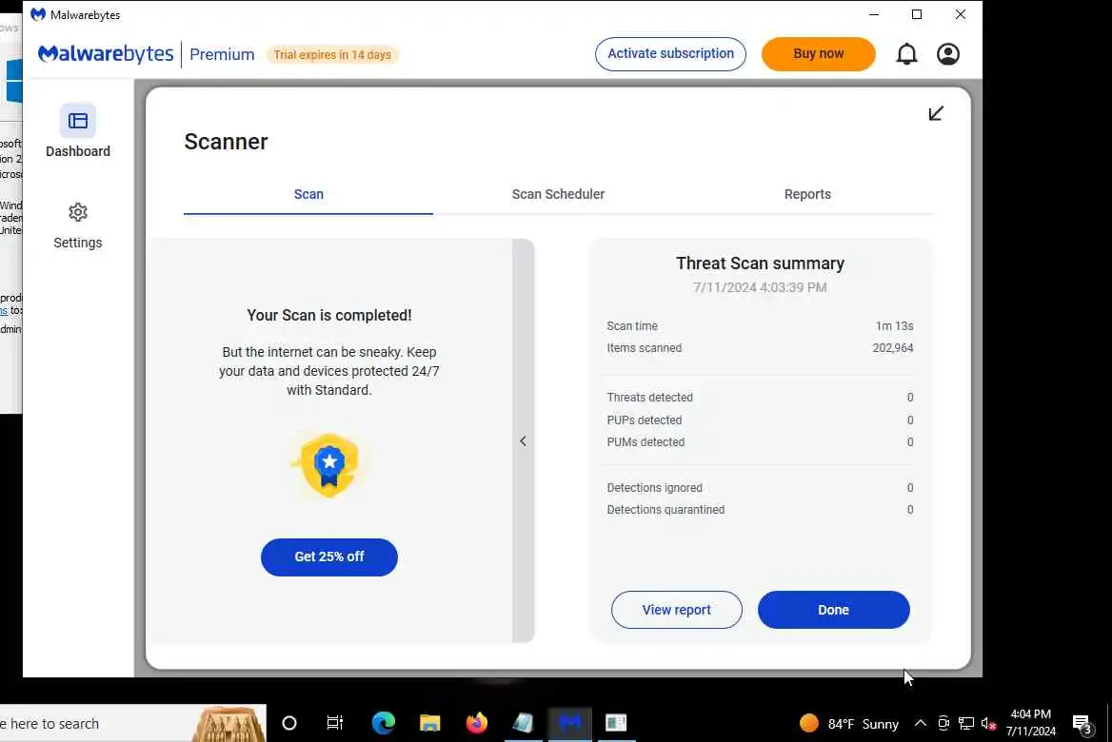
Task: Collapse the Scanner panel arrow icon
Action: [936, 113]
